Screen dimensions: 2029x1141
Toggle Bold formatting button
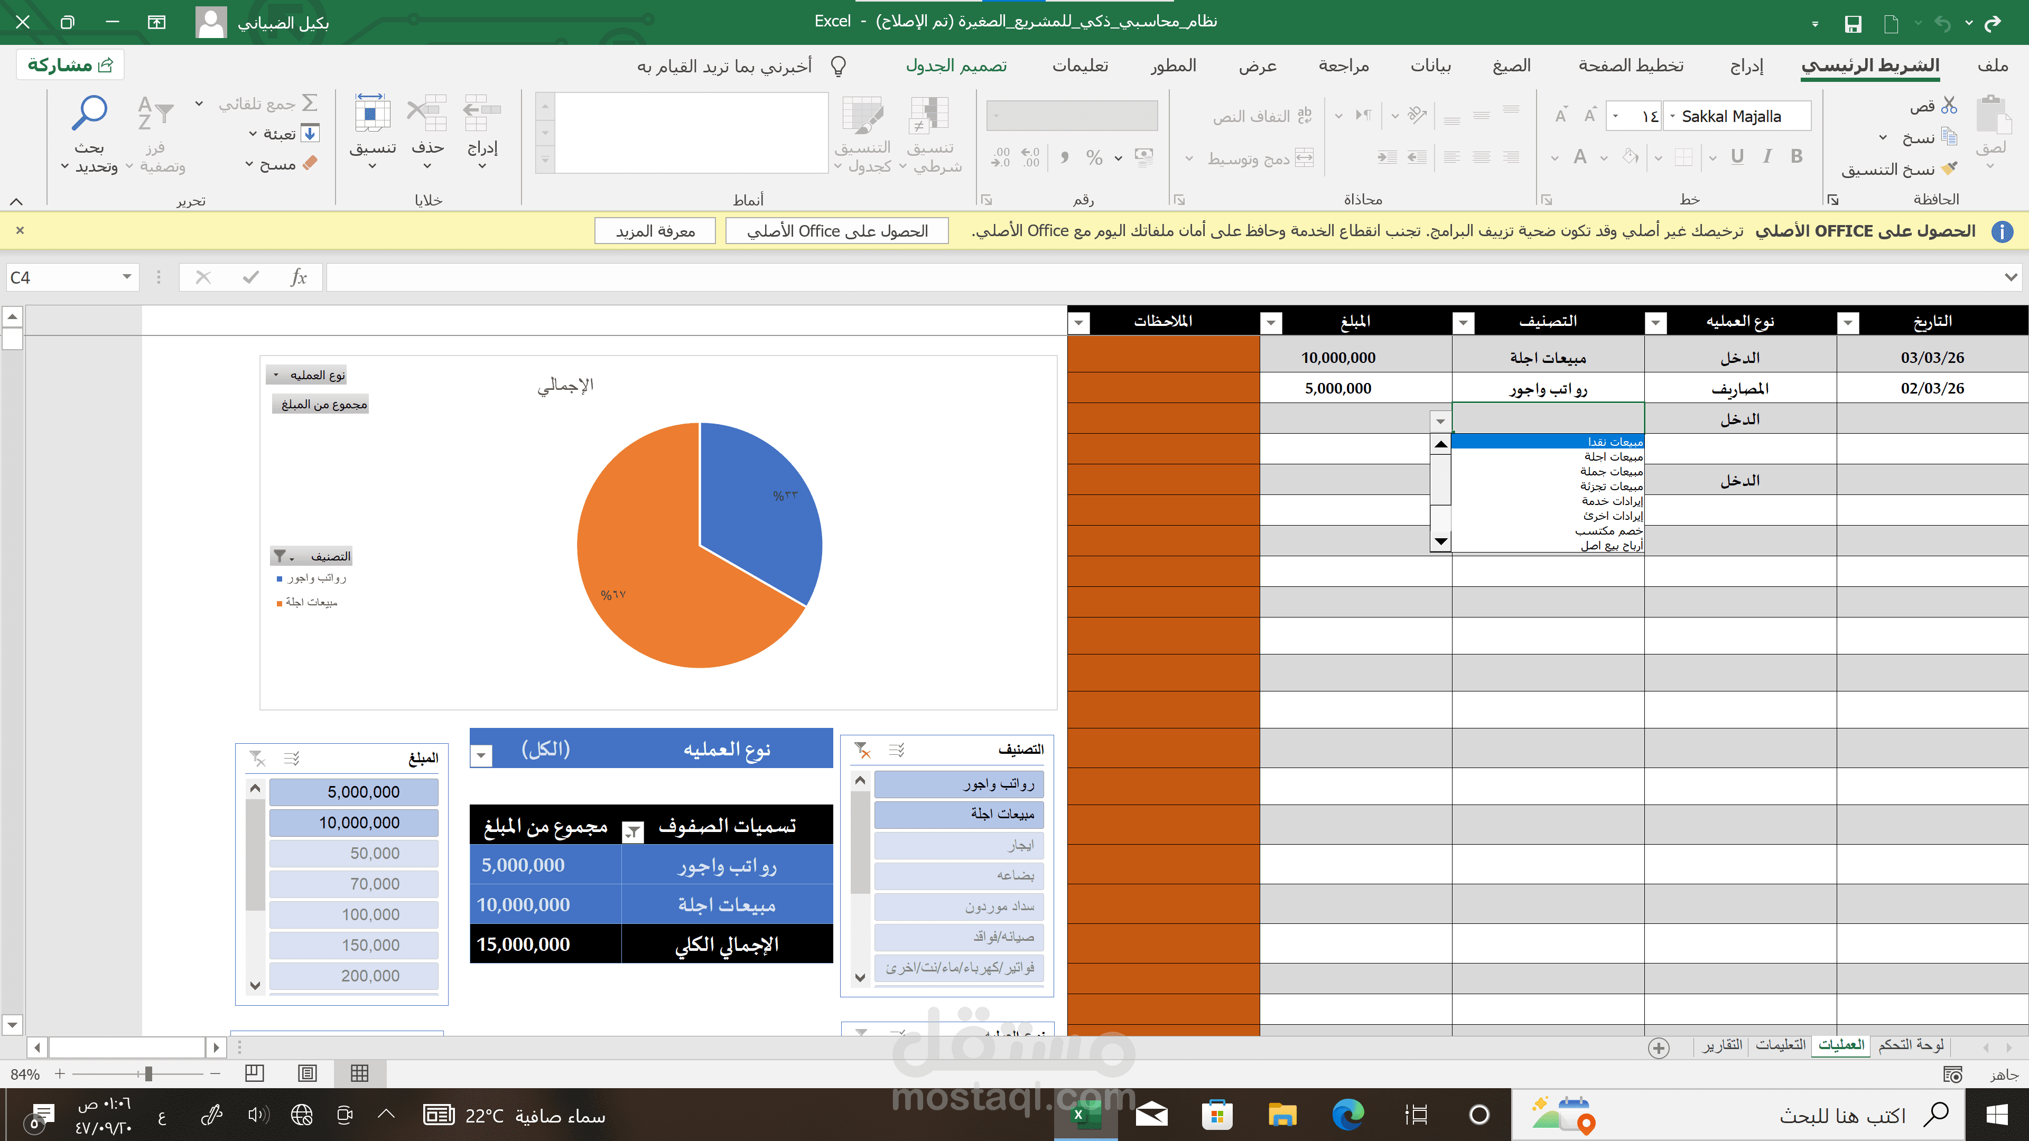1797,156
